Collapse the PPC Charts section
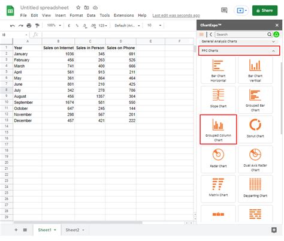The width and height of the screenshot is (284, 241). (x=273, y=51)
